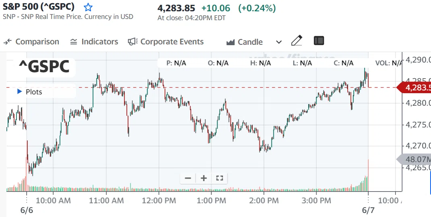Image resolution: width=431 pixels, height=217 pixels.
Task: Enter full screen chart mode
Action: (220, 178)
